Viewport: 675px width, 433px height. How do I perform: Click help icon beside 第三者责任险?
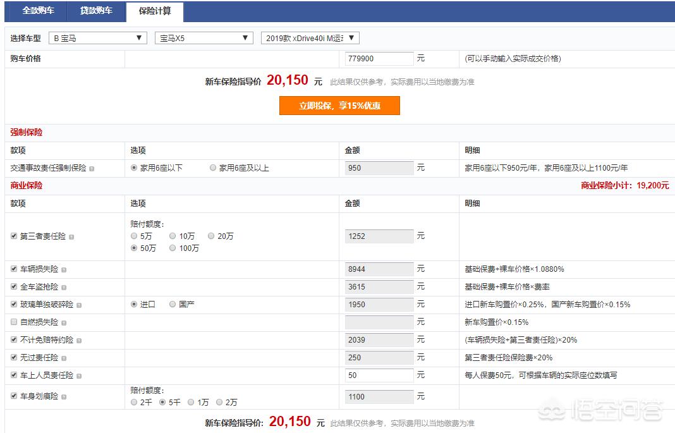pyautogui.click(x=71, y=237)
